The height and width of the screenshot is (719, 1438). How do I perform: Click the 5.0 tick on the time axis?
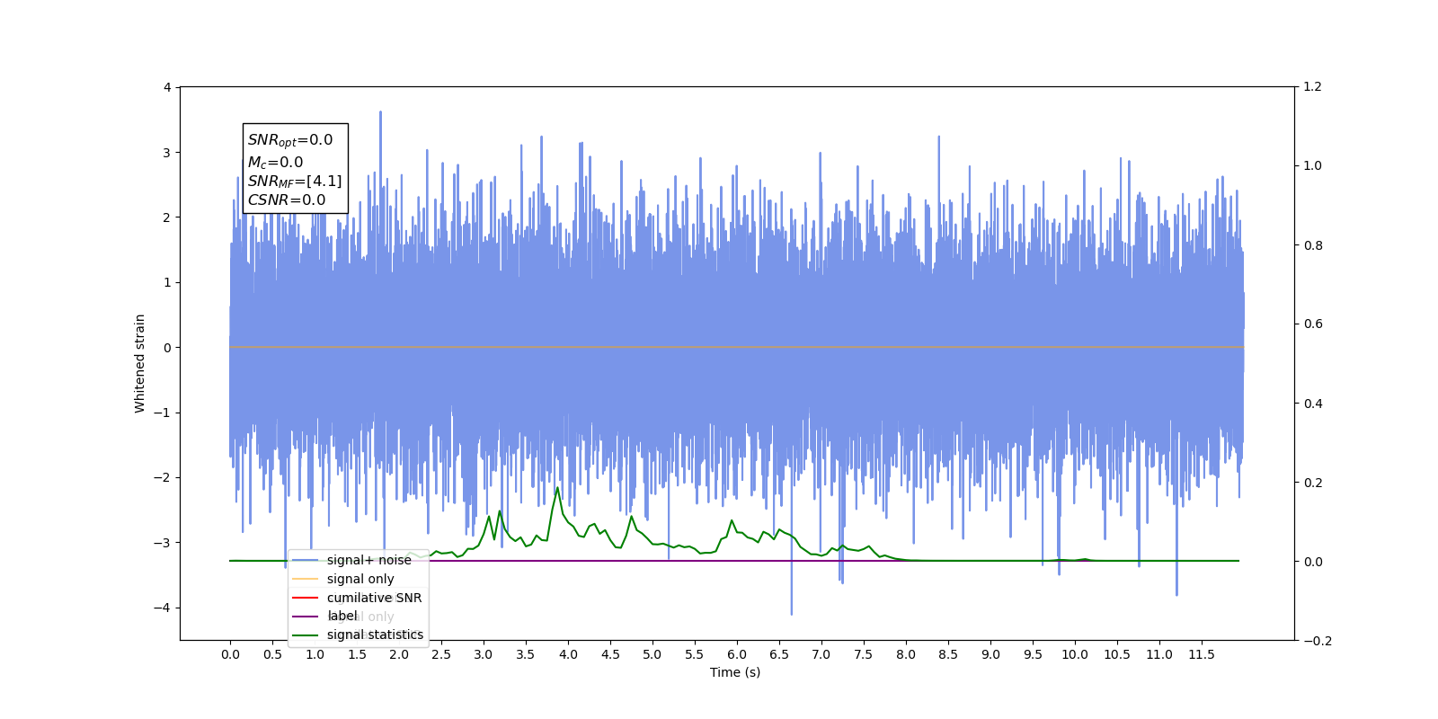click(x=652, y=654)
